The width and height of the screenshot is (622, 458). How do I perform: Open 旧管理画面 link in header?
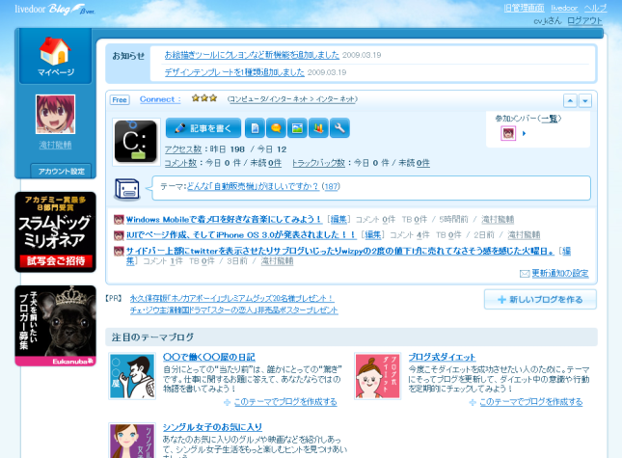[524, 8]
